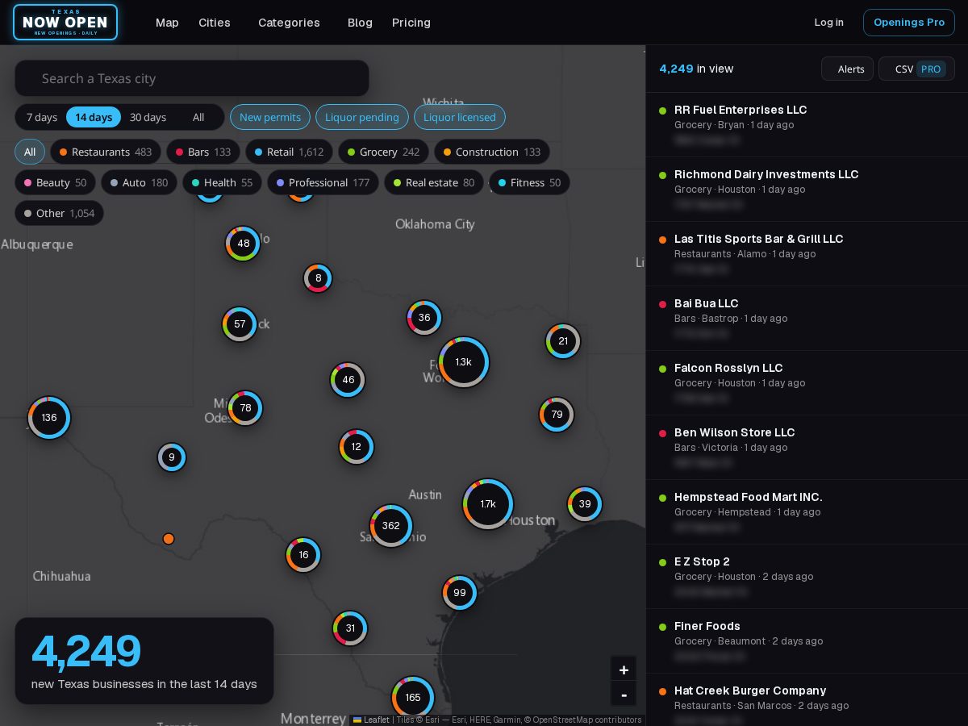Go to the Map page
This screenshot has height=726, width=968.
(x=167, y=23)
